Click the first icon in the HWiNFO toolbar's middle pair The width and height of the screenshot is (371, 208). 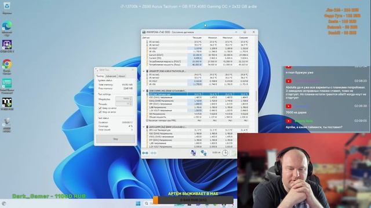(193, 153)
